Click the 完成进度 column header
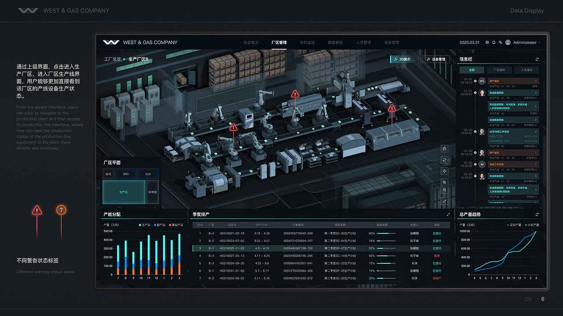 pos(381,225)
